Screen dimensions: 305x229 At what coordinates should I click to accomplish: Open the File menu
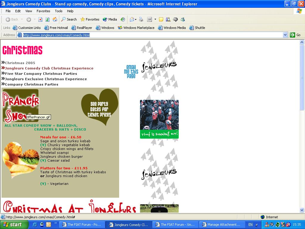(8, 11)
